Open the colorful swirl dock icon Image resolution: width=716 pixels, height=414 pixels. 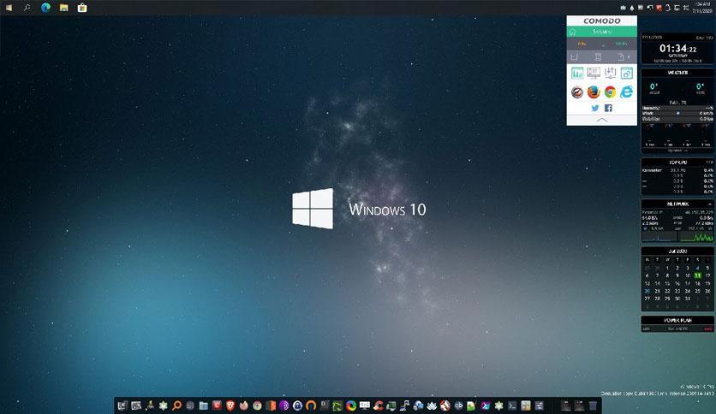(x=351, y=405)
